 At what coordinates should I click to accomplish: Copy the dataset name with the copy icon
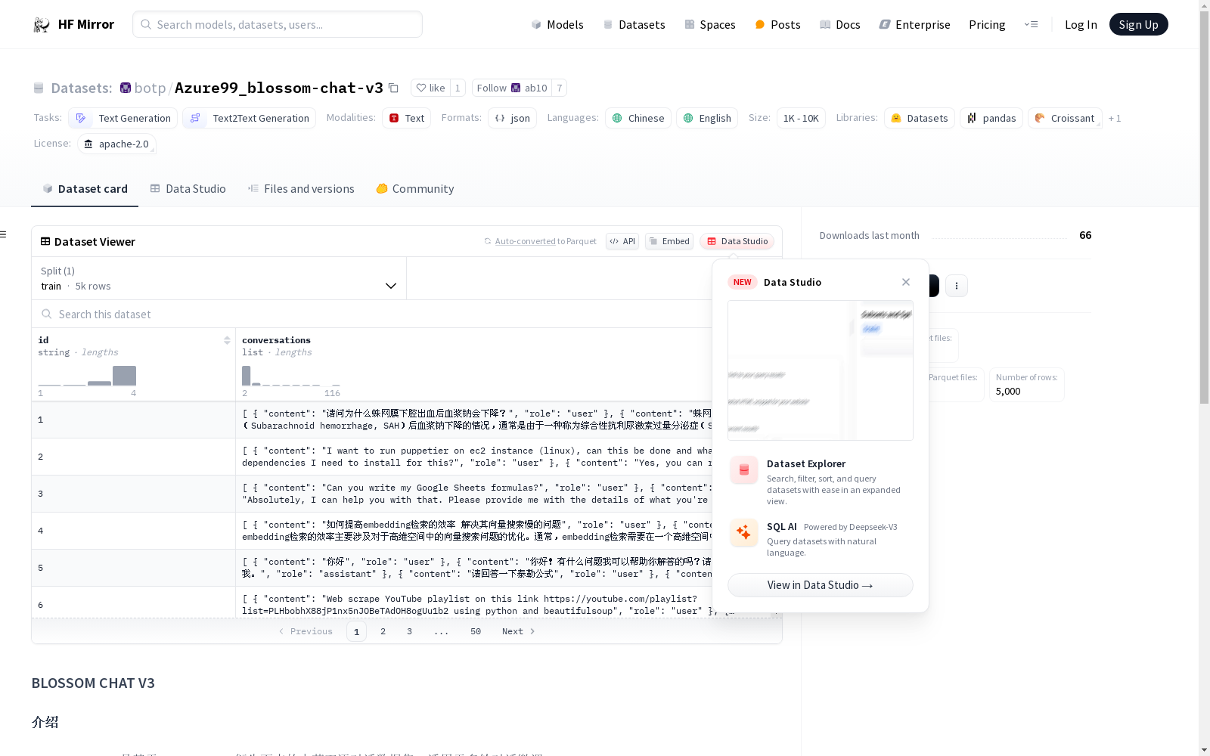click(x=393, y=88)
